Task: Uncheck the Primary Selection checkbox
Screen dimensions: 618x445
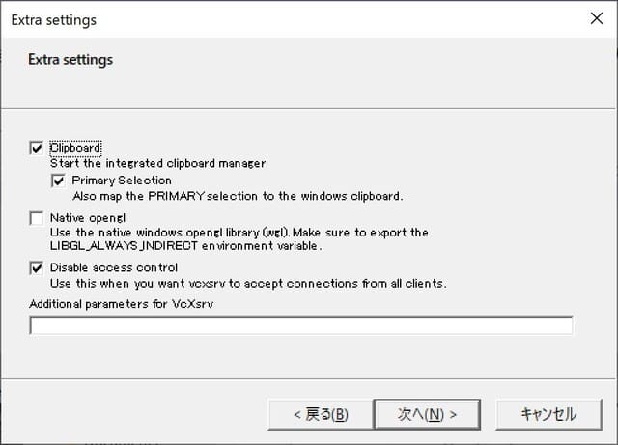Action: tap(58, 181)
